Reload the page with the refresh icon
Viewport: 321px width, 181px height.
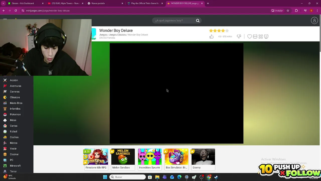tap(16, 11)
